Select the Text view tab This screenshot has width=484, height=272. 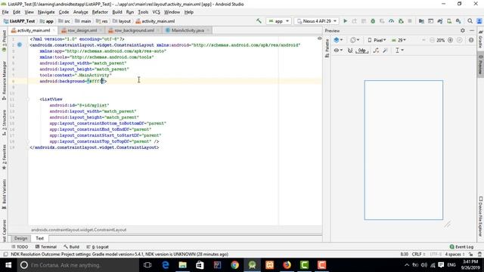[x=39, y=239]
